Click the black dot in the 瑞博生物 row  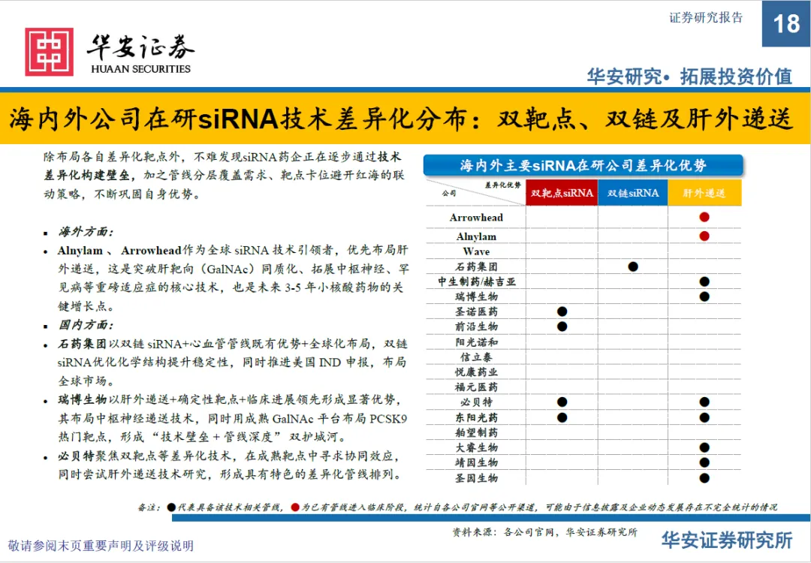click(x=704, y=297)
